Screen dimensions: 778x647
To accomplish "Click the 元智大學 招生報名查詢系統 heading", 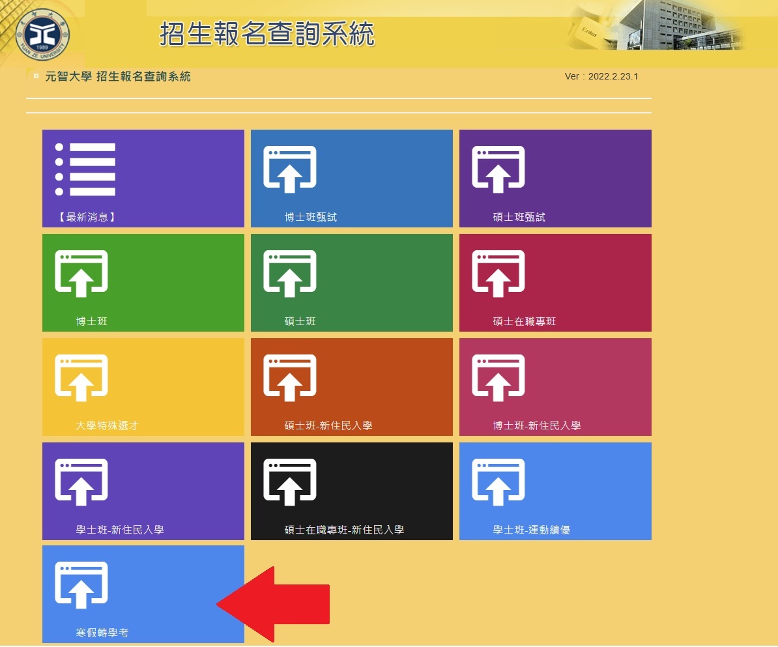I will point(118,76).
